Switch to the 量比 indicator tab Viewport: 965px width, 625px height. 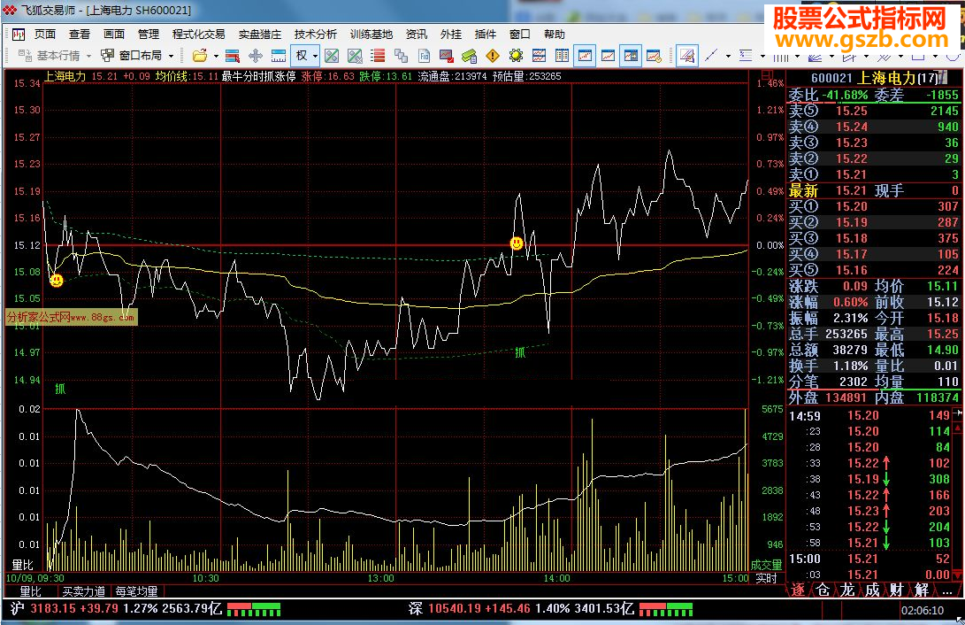[30, 591]
